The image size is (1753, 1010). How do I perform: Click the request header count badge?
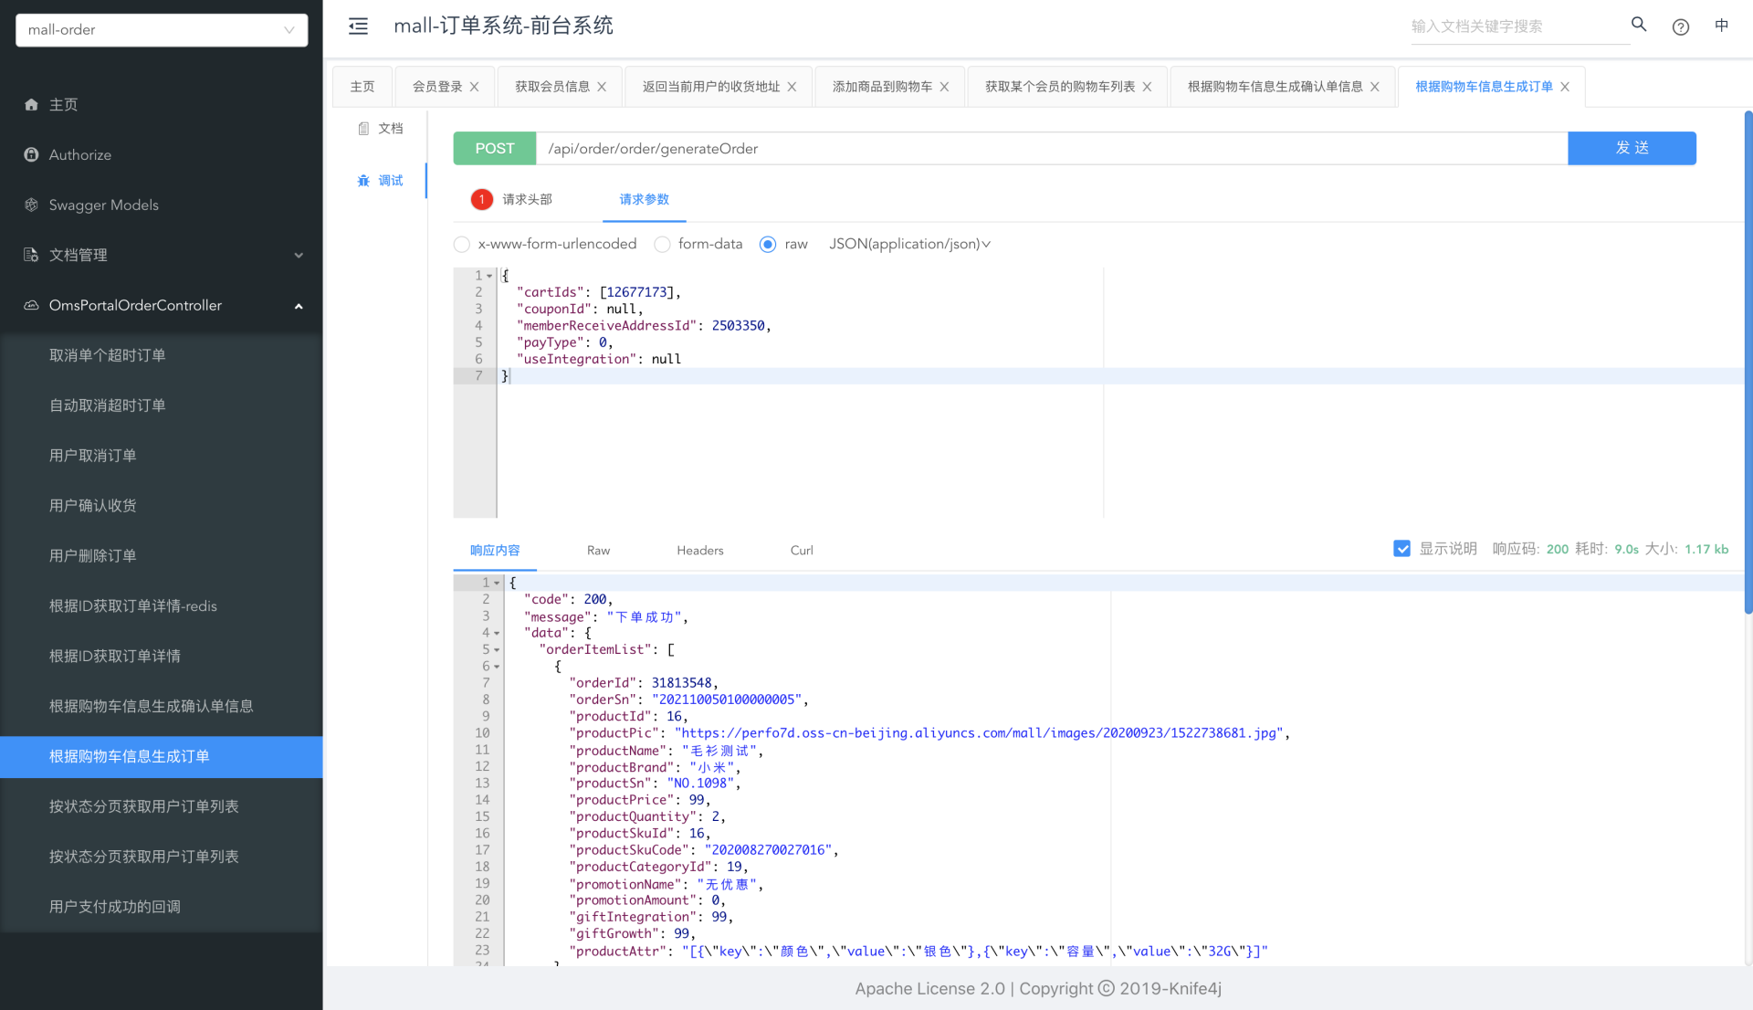(x=482, y=199)
